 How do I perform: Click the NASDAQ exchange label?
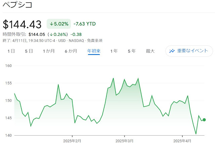[76, 41]
